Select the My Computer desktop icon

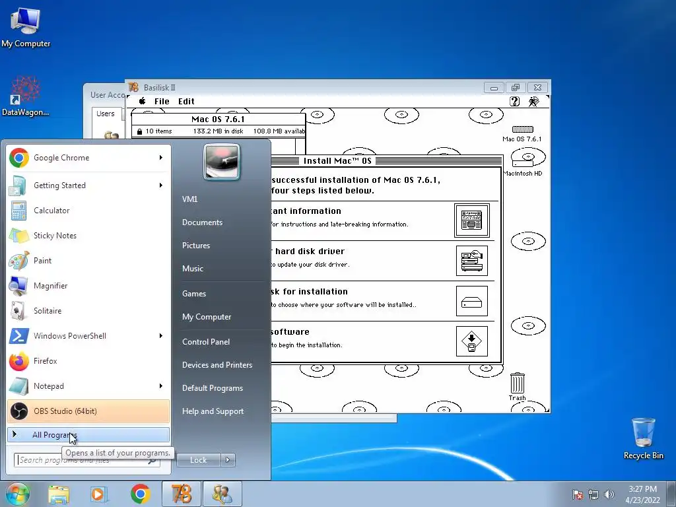click(x=26, y=26)
